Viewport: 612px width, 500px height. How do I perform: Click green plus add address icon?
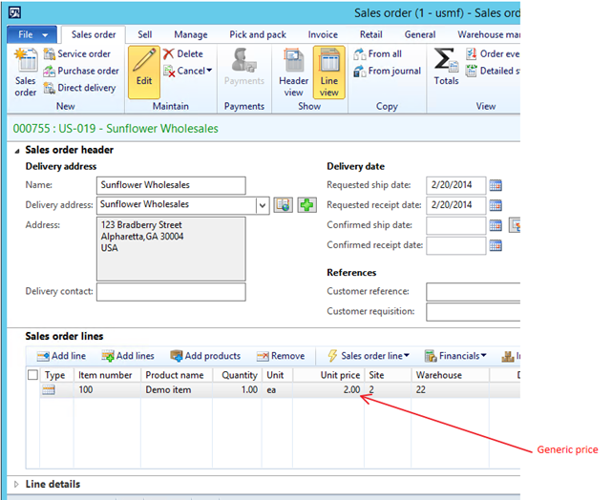[x=306, y=205]
